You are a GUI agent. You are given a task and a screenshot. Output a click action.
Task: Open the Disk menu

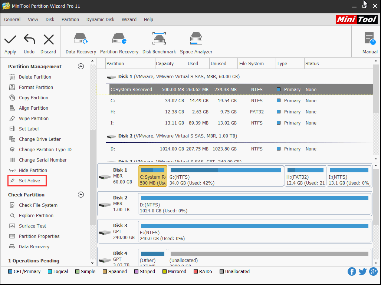click(50, 19)
